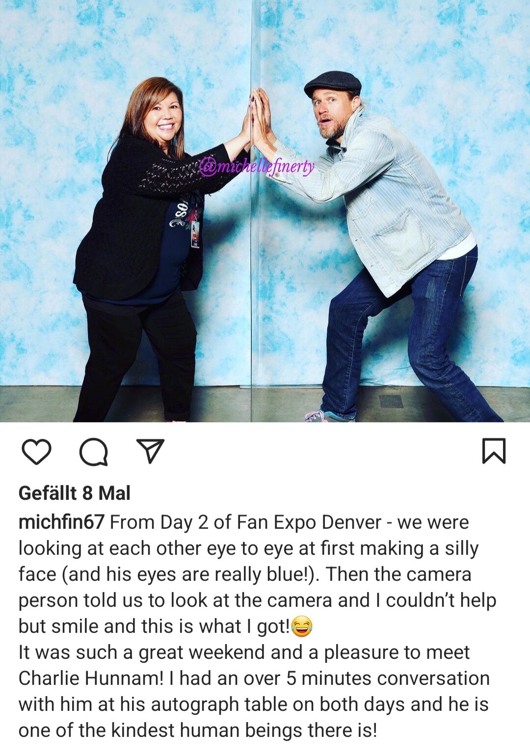Share the post using the paper plane icon
The width and height of the screenshot is (530, 756).
[x=150, y=451]
